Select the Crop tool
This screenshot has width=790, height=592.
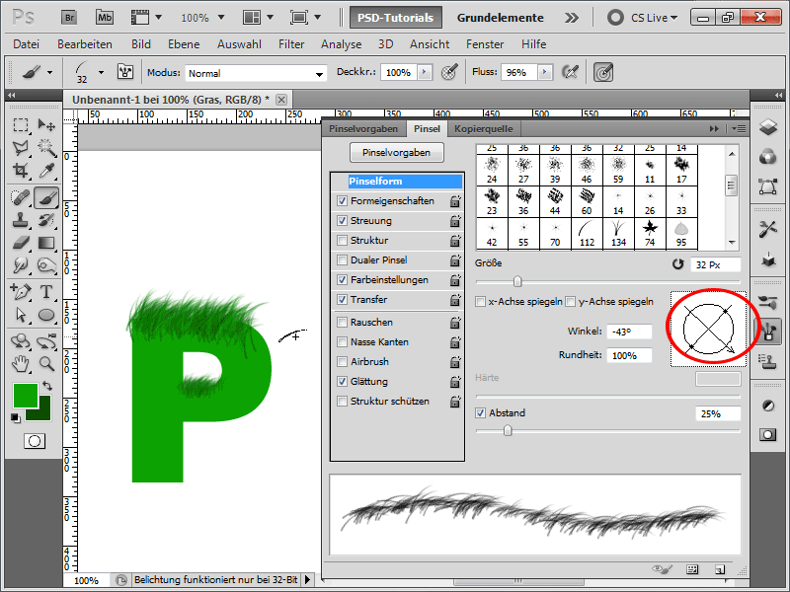(x=21, y=171)
